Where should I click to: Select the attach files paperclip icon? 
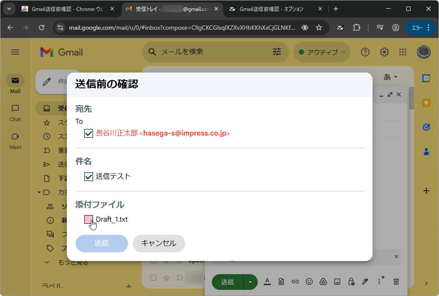coord(281,282)
